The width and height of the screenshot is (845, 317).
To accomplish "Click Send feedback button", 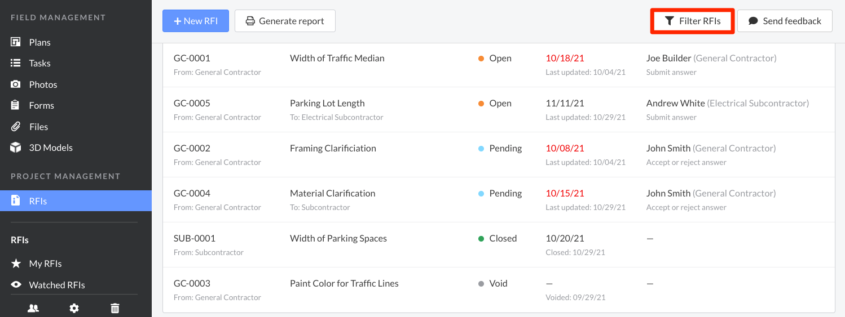I will 785,21.
